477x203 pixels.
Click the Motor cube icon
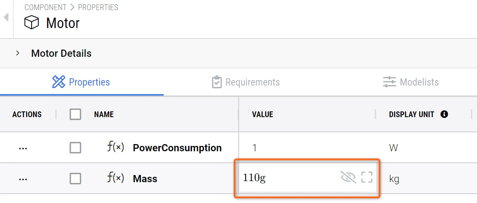coord(31,23)
